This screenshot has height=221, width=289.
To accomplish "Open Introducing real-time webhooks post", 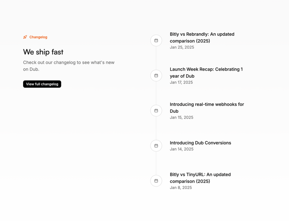I will [x=207, y=108].
